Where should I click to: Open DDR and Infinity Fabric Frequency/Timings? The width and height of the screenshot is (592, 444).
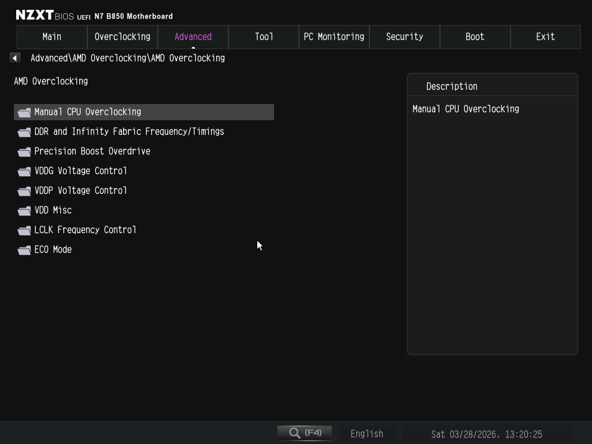[x=144, y=132]
